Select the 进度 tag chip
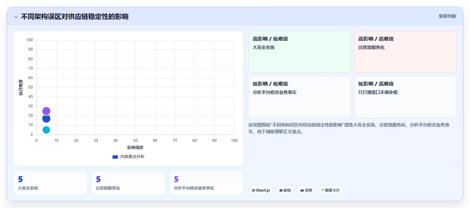Screen dimensions: 470x208 point(306,190)
